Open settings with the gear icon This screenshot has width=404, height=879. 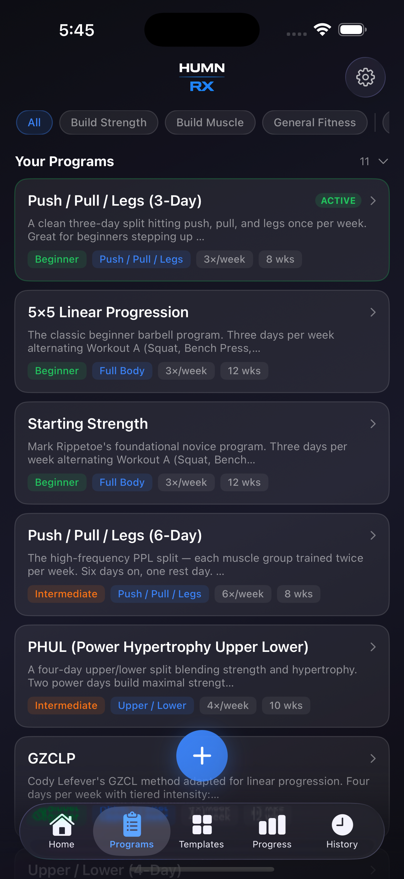click(365, 77)
